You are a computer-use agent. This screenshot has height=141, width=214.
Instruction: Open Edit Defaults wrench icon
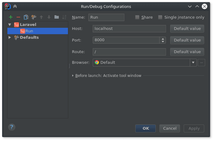pos(34,17)
